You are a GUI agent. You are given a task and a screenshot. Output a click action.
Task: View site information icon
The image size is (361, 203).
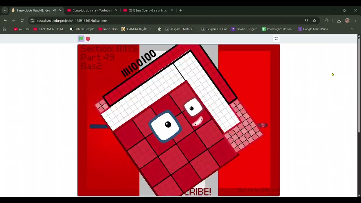(32, 21)
